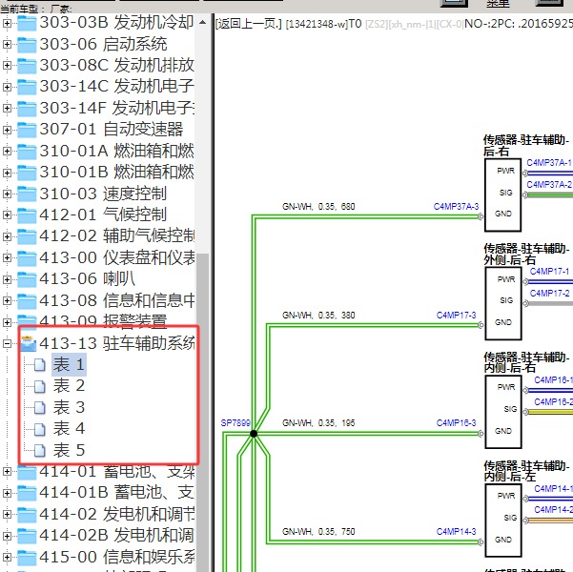
Task: Click the 310-01B 燃油箱 folder icon
Action: [27, 173]
